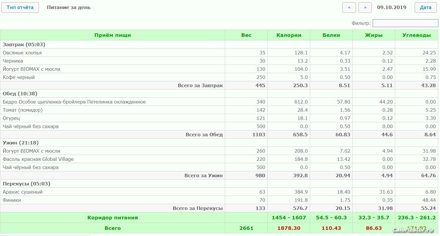This screenshot has width=440, height=236.
Task: Select the Огурец row name
Action: 11,118
